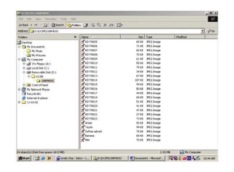
Task: Click the JPEG icon of KEY70008
Action: click(83, 54)
